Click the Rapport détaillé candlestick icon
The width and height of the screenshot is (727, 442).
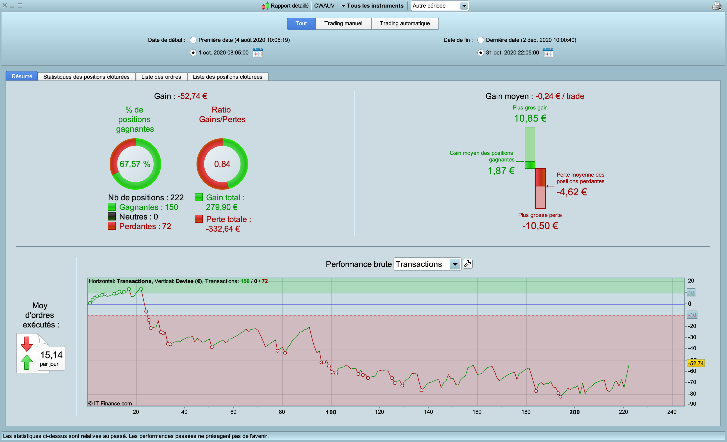coord(265,6)
